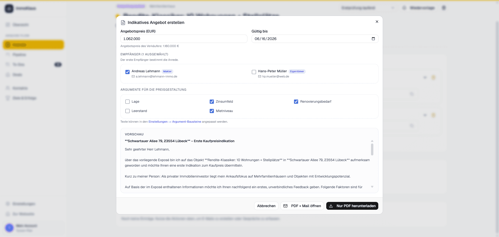Tick the Leerstand checkbox
499x237 pixels.
(x=127, y=111)
